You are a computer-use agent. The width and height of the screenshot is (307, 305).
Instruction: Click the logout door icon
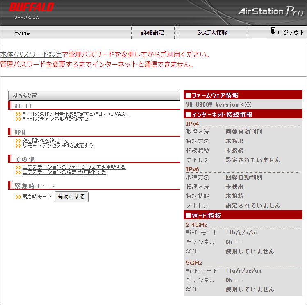273,32
